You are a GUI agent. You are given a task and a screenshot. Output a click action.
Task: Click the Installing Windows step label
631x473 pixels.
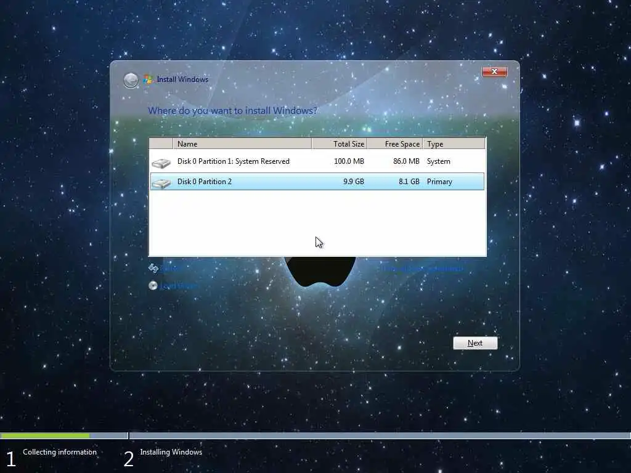171,452
